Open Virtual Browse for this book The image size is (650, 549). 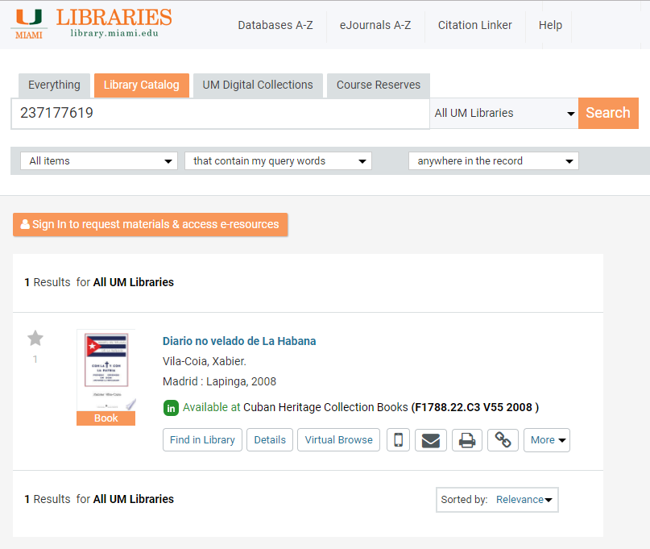click(338, 440)
